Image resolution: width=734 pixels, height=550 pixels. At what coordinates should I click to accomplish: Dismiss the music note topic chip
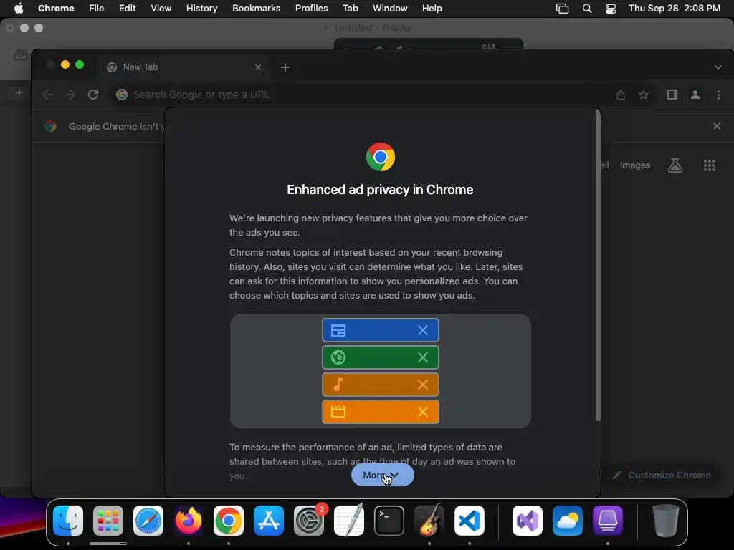423,385
